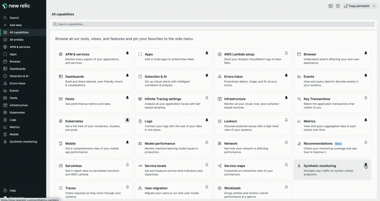380x201 pixels.
Task: Pin the Service levels card
Action: (x=207, y=165)
